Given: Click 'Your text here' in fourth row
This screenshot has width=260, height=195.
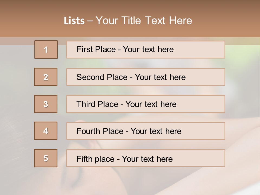Looking at the screenshot, I should pos(156,131).
